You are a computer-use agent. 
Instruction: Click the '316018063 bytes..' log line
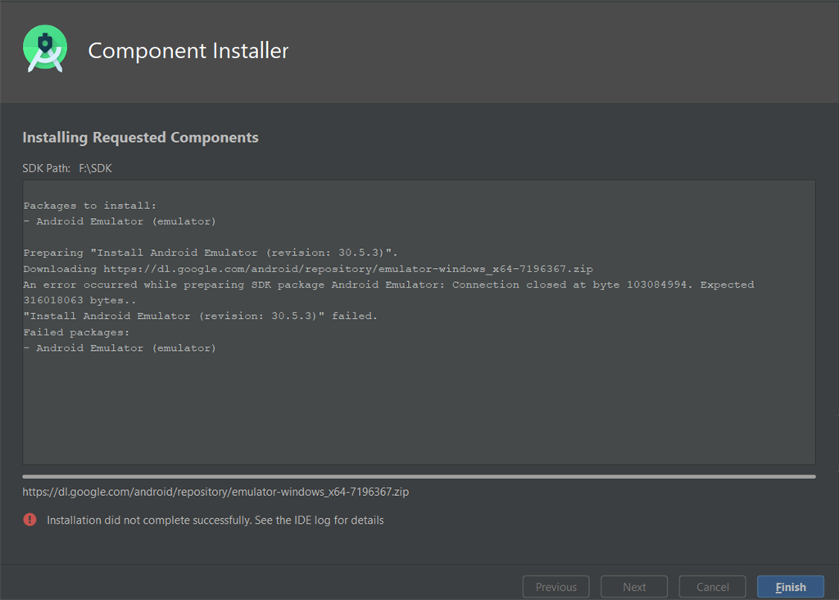(79, 300)
